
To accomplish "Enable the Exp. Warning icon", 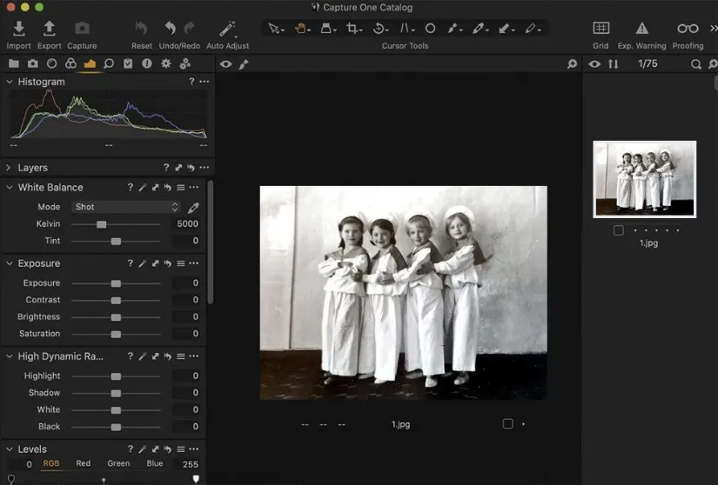I will (x=642, y=29).
